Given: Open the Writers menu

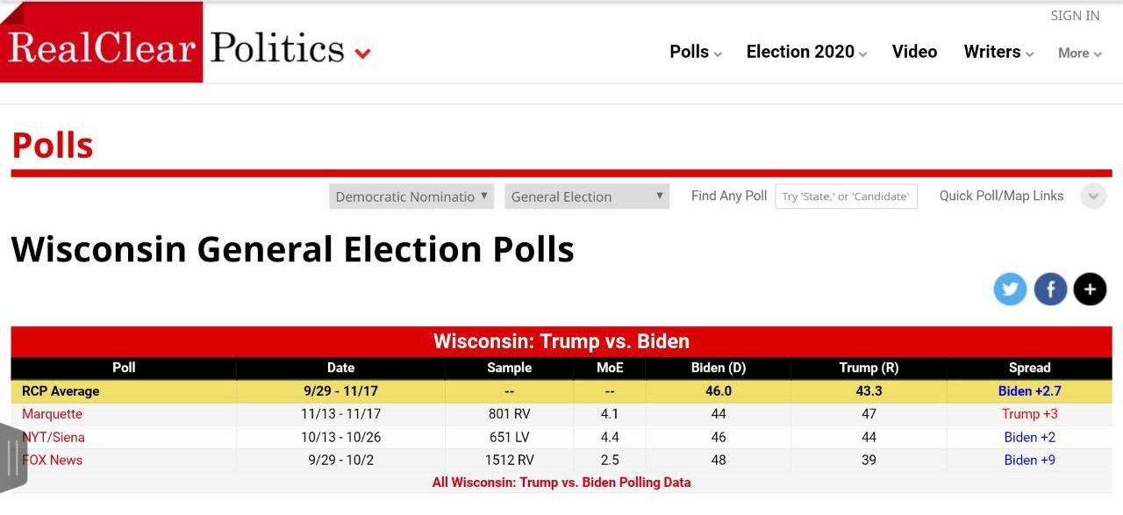Looking at the screenshot, I should pyautogui.click(x=998, y=52).
